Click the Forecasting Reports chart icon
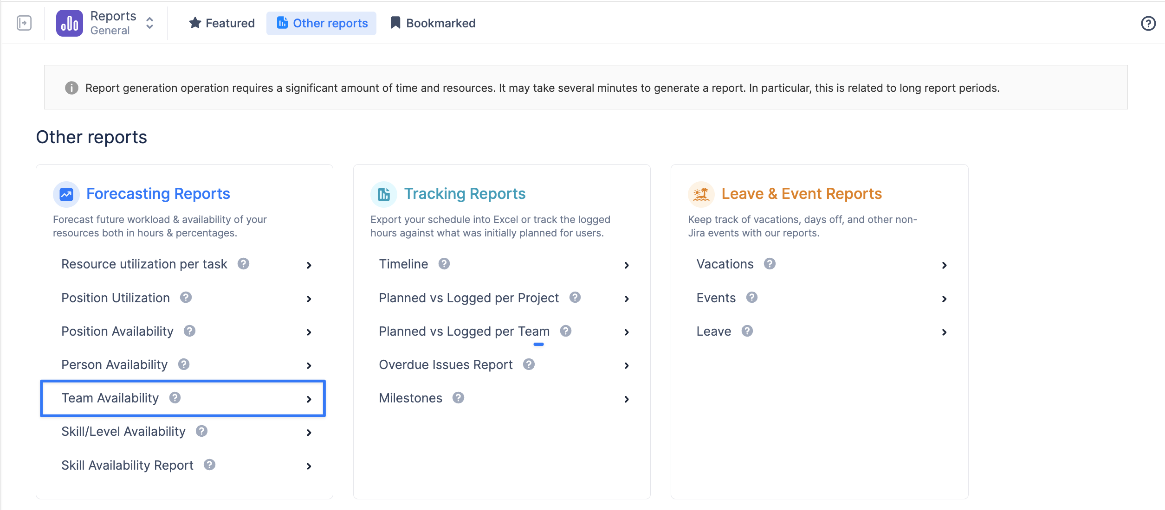This screenshot has height=510, width=1165. [x=66, y=194]
